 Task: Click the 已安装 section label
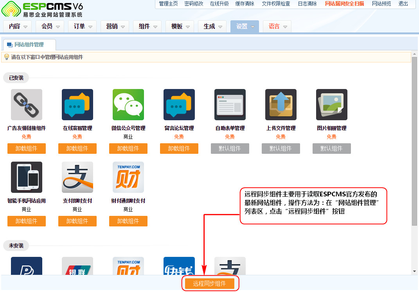tap(16, 78)
